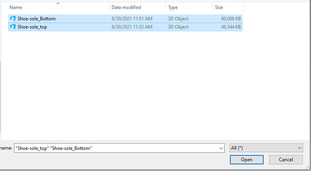Sort files by Date modified column
311x171 pixels.
tap(126, 7)
